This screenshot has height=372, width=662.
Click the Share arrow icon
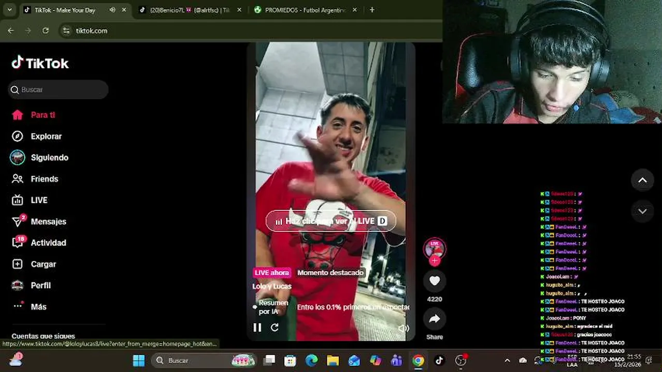(435, 319)
